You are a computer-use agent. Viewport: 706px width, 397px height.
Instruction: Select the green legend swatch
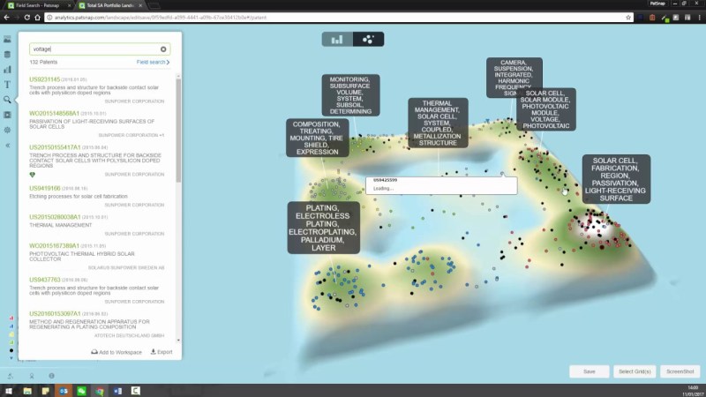coord(11,342)
